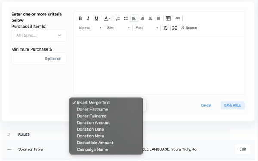Maximize the editor to fullscreen
This screenshot has height=161, width=258.
tap(175, 28)
